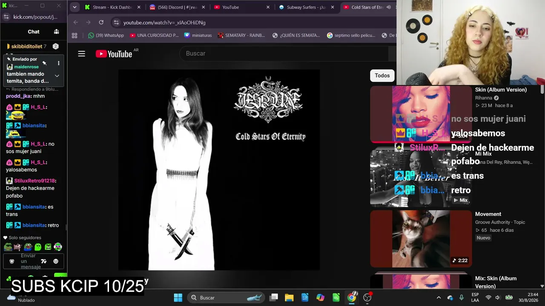Insert the headphones alien emote
This screenshot has height=306, width=545.
58,247
